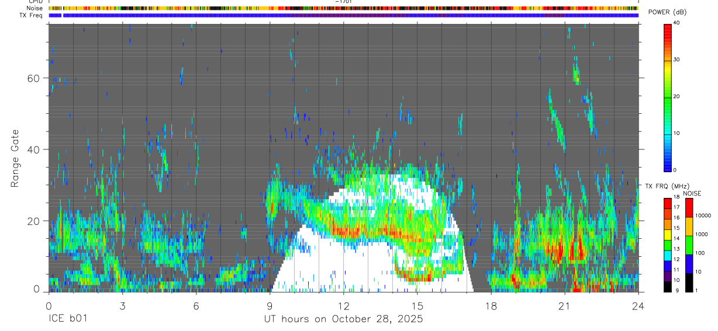The image size is (718, 331).
Task: Click the x-axis tick label '18'
Action: click(x=491, y=305)
